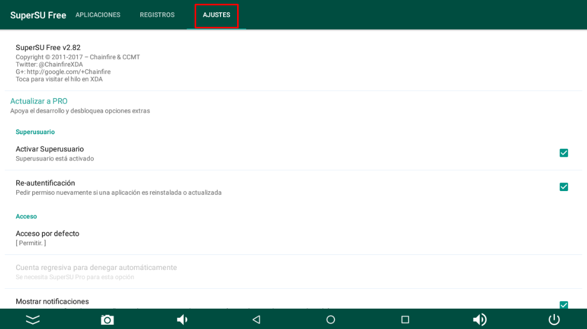This screenshot has width=587, height=329.
Task: Uncheck the Activar Superusuario checkbox
Action: [563, 153]
